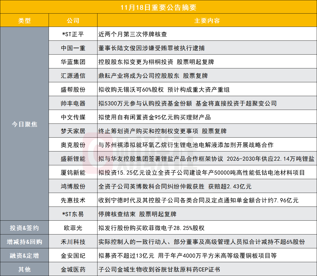This screenshot has width=317, height=276.
Task: Click text about 欧菲微电子28.25%股权 purchase
Action: [x=152, y=228]
